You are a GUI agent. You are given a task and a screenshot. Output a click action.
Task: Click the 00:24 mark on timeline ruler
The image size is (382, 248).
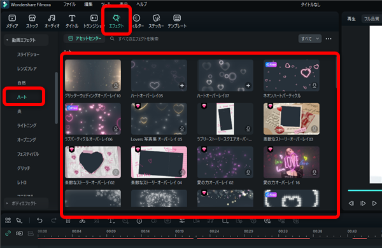click(x=214, y=231)
